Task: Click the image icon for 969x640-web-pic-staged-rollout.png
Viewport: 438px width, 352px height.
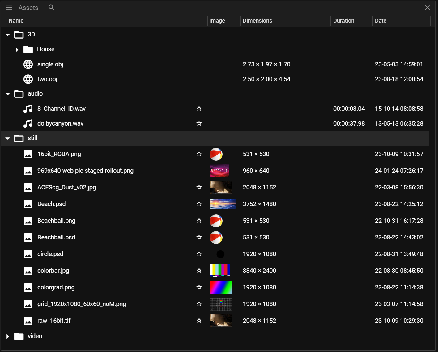Action: tap(28, 171)
